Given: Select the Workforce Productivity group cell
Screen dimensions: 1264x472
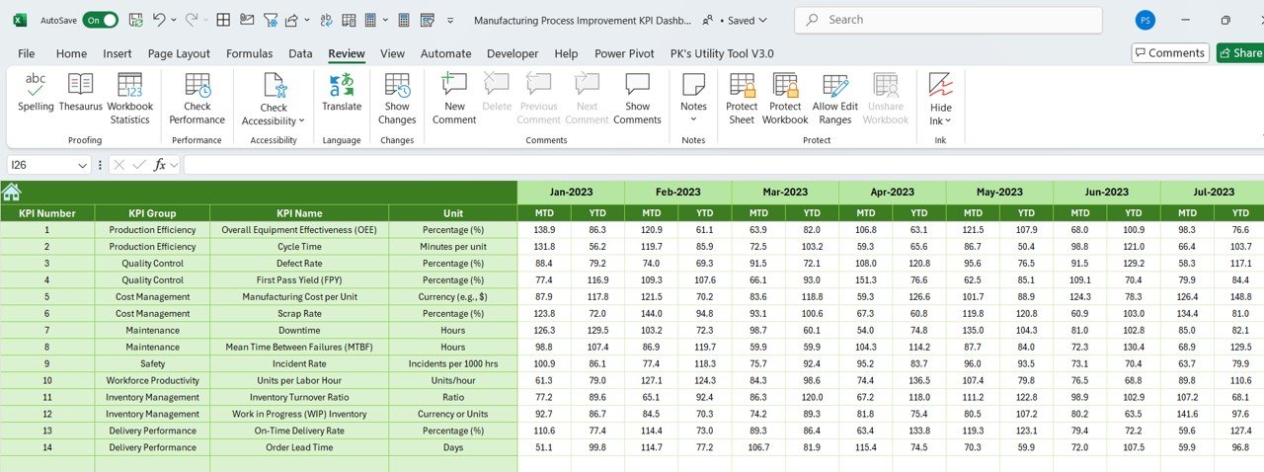Looking at the screenshot, I should pyautogui.click(x=152, y=380).
